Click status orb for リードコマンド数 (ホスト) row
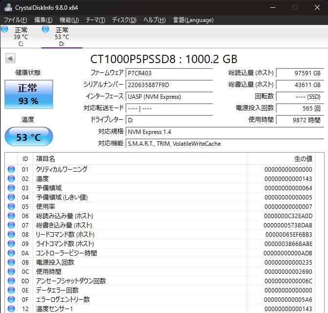 coord(11,234)
